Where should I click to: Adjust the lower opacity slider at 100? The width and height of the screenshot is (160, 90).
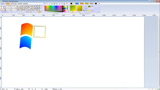[97, 10]
